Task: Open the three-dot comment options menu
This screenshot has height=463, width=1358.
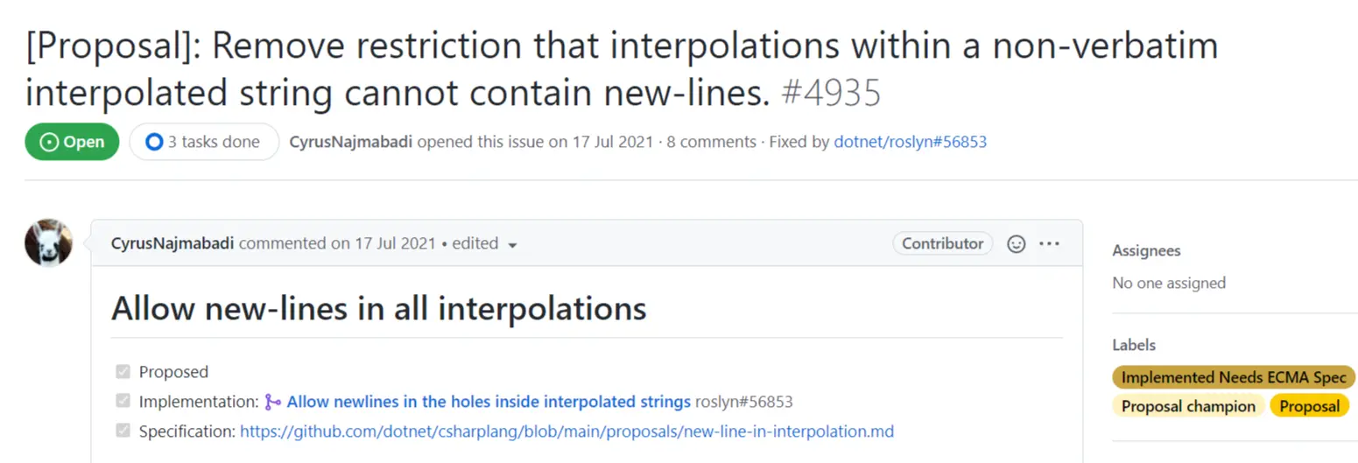Action: point(1049,244)
